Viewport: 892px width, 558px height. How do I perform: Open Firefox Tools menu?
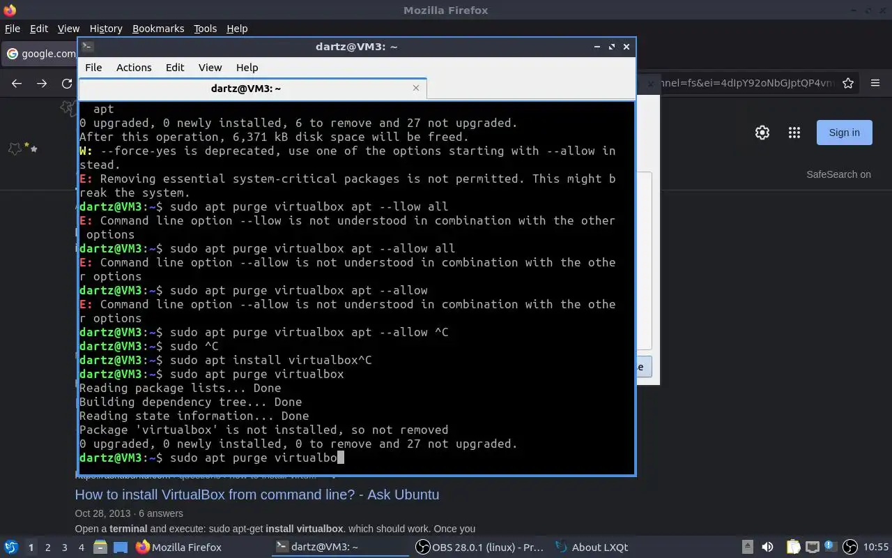coord(205,29)
